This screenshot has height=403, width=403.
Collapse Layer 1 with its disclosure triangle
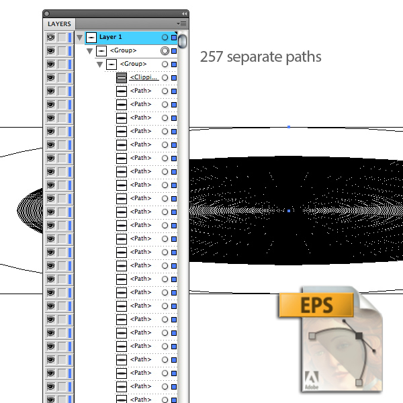click(79, 38)
